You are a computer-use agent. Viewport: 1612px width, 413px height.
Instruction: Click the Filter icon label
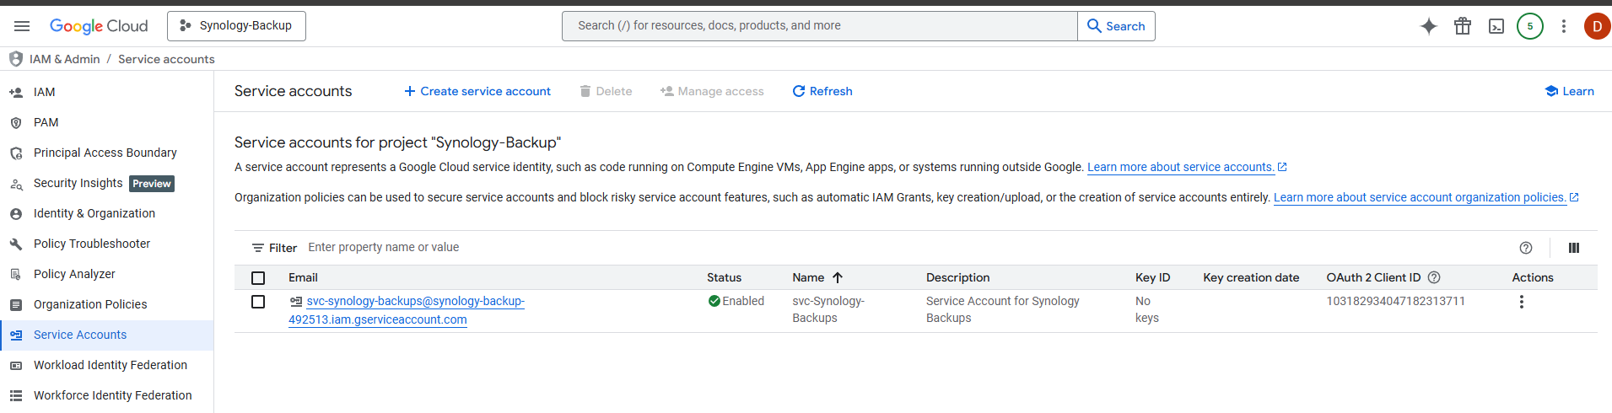pyautogui.click(x=274, y=248)
